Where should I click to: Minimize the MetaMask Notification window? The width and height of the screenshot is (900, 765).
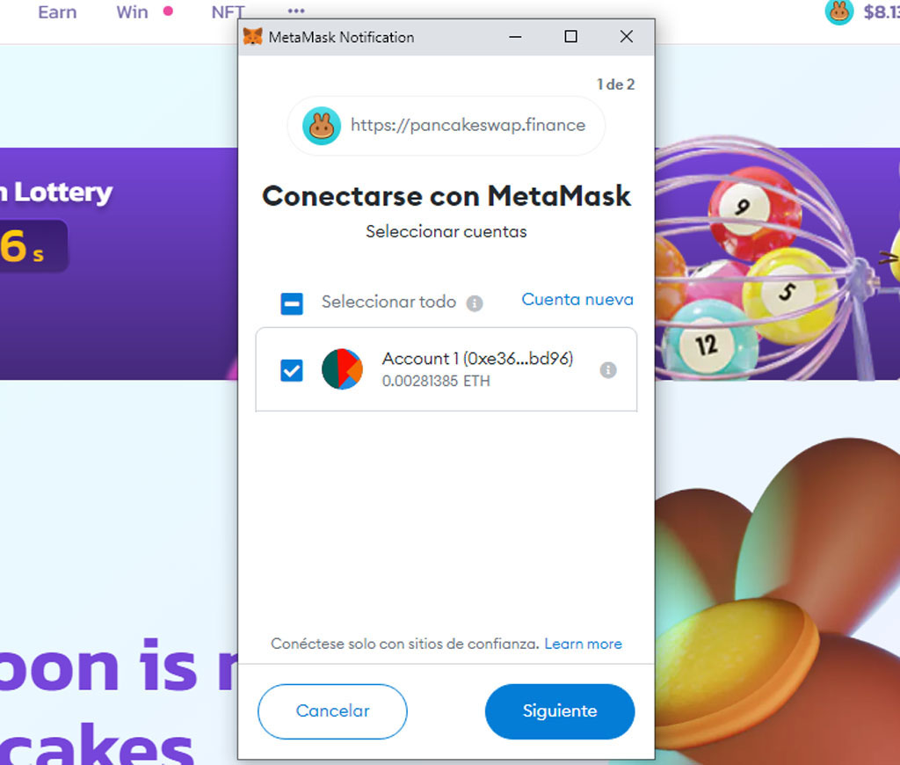pos(515,37)
